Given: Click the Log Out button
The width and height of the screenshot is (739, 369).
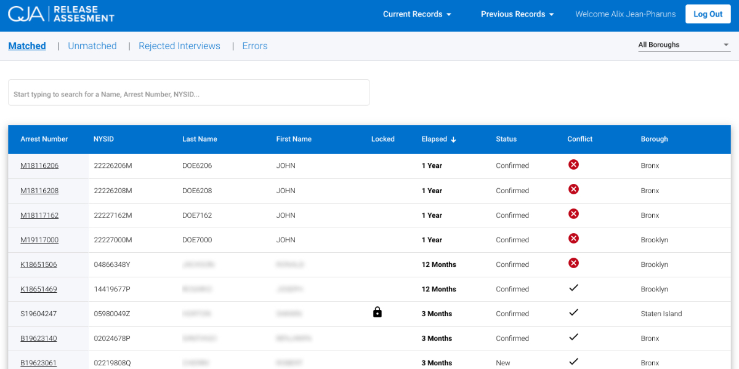Looking at the screenshot, I should (x=708, y=14).
